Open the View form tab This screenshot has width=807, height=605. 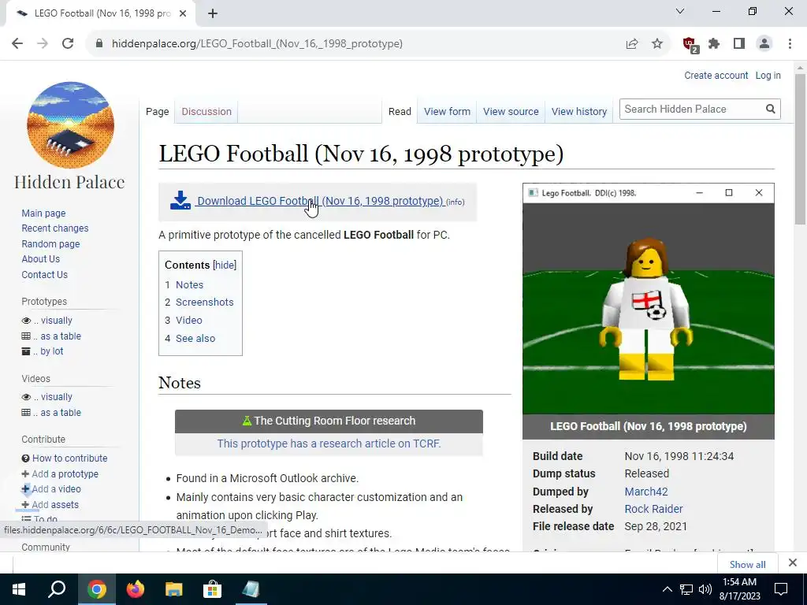pyautogui.click(x=448, y=112)
